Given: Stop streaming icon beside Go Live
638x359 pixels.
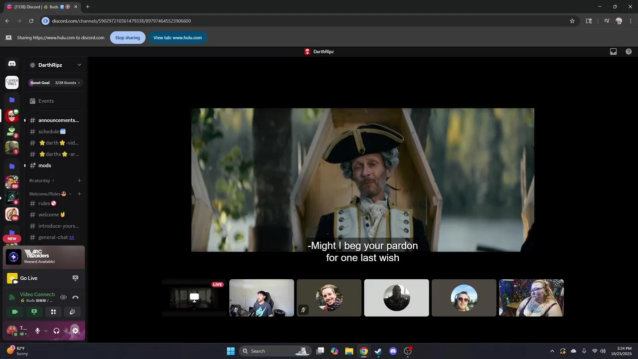Looking at the screenshot, I should click(x=75, y=278).
